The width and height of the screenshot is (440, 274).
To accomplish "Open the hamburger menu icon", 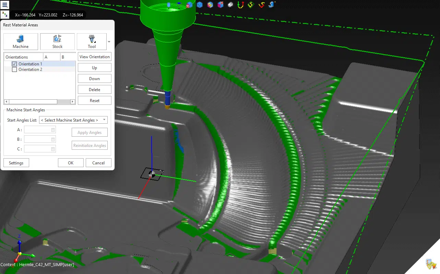I will pyautogui.click(x=5, y=5).
